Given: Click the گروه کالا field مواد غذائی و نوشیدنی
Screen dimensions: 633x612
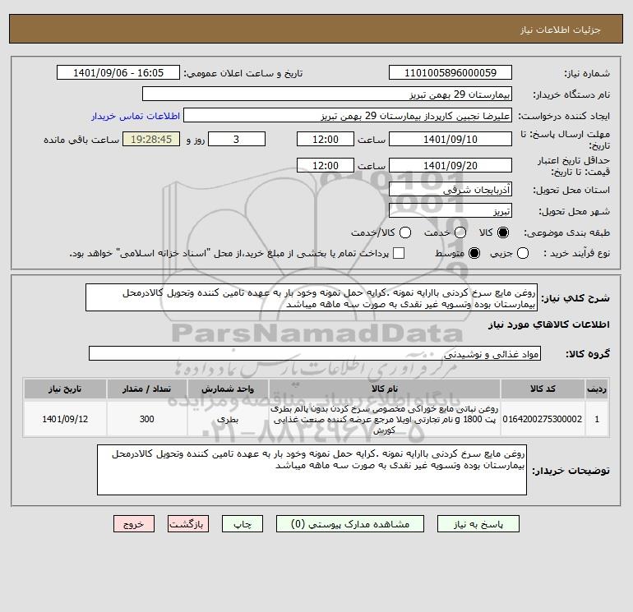Looking at the screenshot, I should [315, 353].
